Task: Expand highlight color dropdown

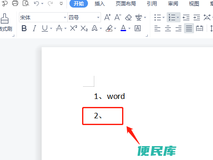Action: (115, 29)
